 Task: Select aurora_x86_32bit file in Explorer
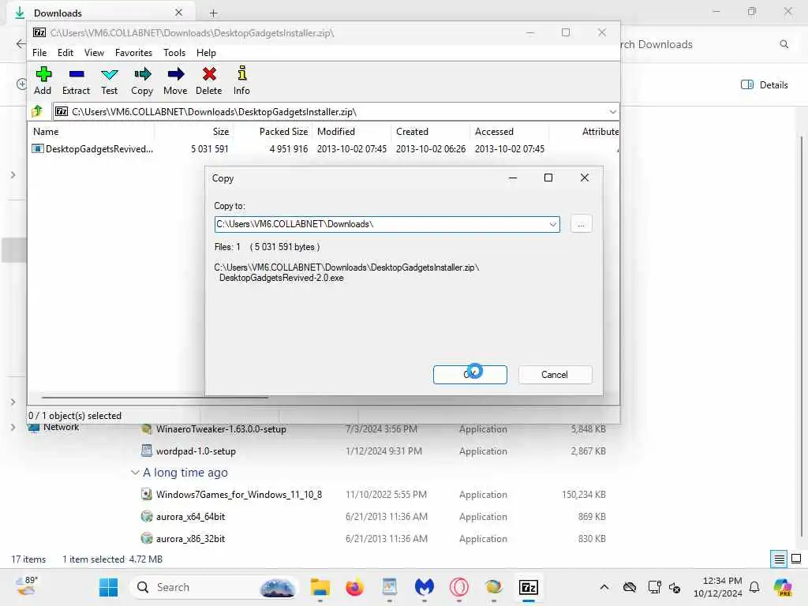click(191, 538)
